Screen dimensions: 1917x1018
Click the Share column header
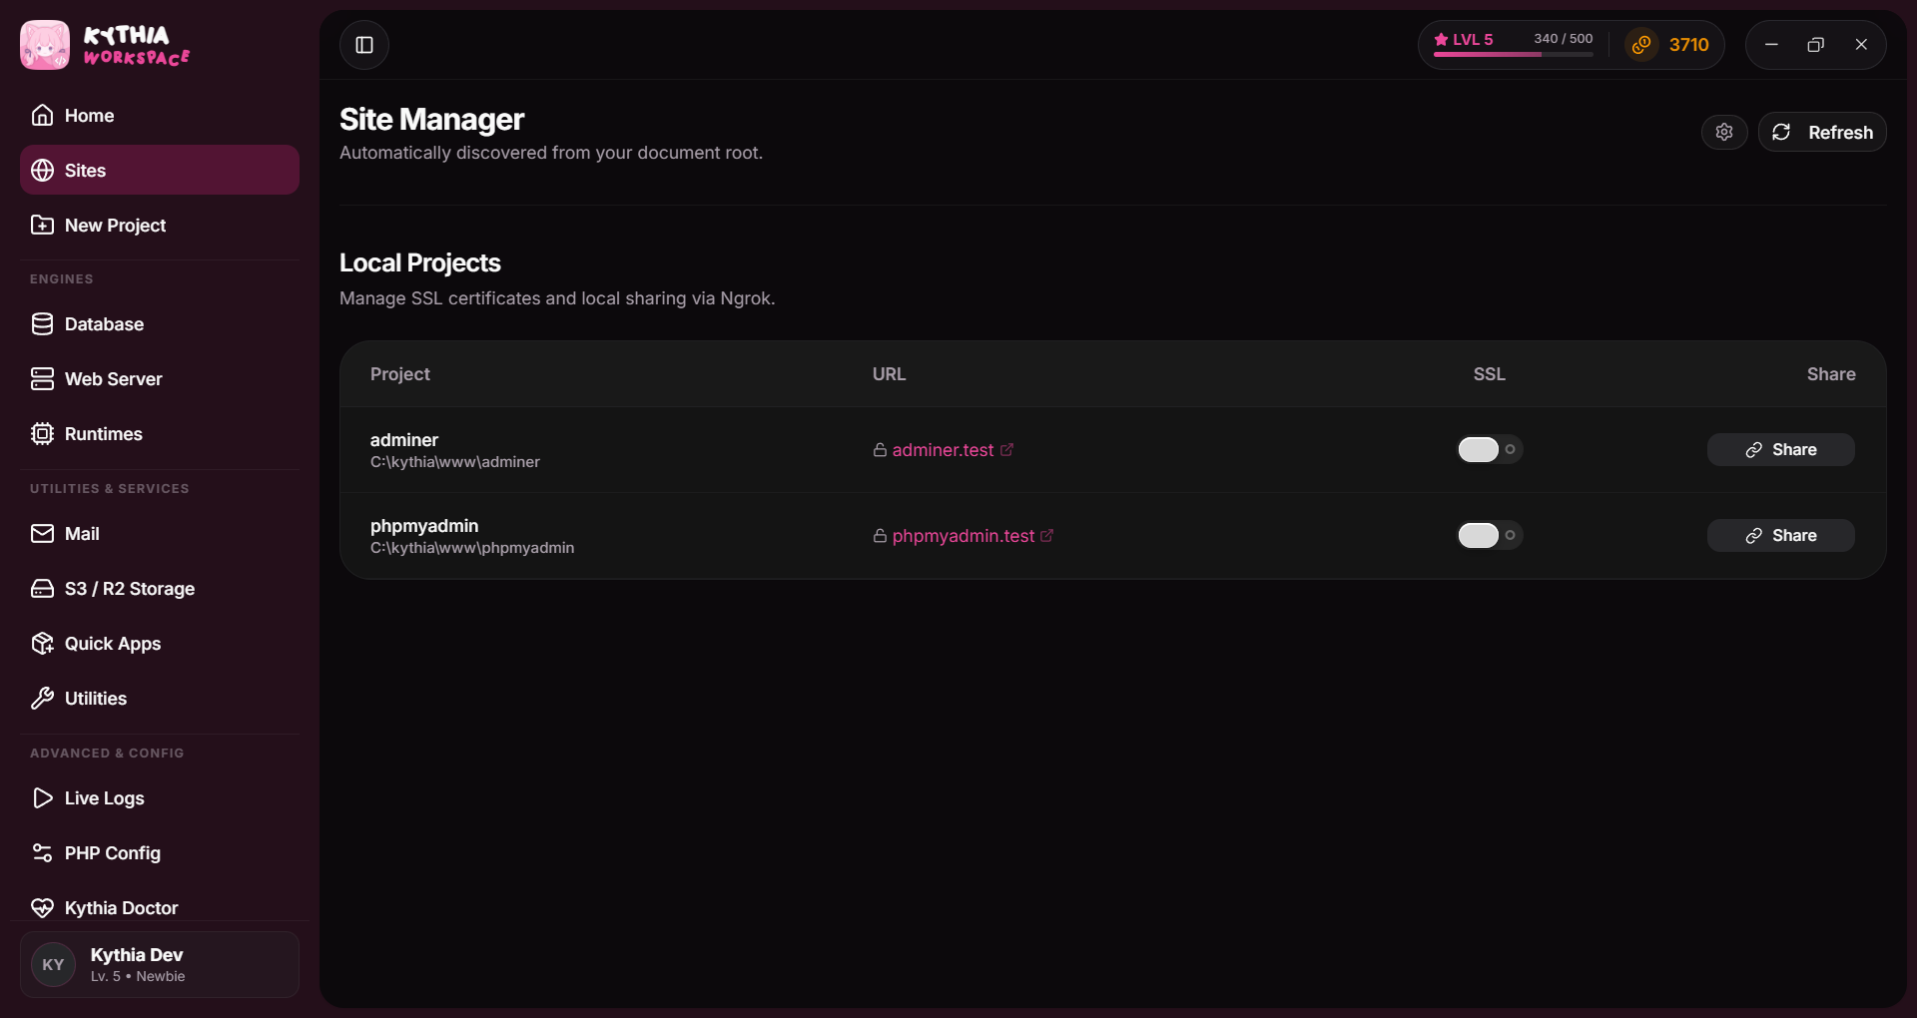tap(1831, 374)
